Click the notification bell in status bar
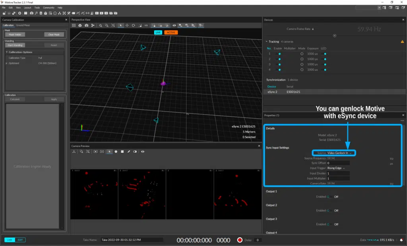Viewport: 407px width, 246px height. click(401, 240)
